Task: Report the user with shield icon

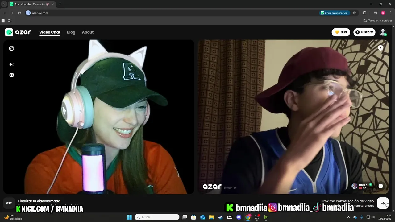Action: point(380,48)
